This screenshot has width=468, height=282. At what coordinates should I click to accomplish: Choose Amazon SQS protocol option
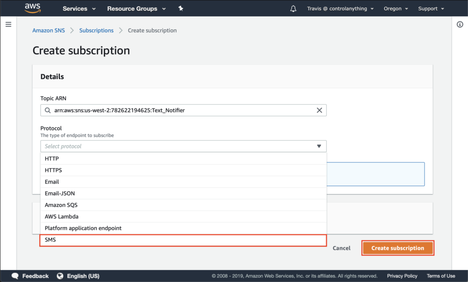183,205
